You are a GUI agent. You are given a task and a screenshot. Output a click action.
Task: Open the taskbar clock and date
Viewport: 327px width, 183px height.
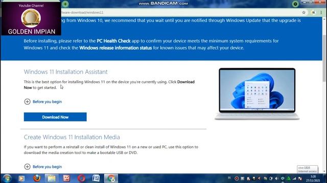tap(313, 178)
